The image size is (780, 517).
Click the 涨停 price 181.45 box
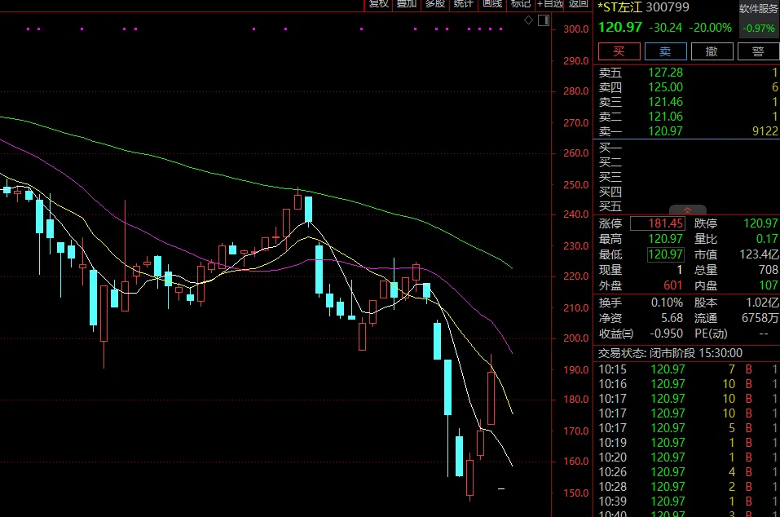pyautogui.click(x=666, y=223)
